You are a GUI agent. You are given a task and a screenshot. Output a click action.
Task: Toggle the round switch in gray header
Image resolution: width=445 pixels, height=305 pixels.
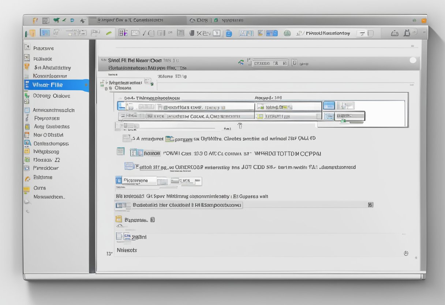tap(413, 60)
